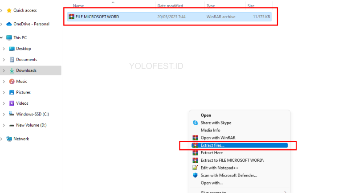Click the Network icon
Image resolution: width=342 pixels, height=193 pixels.
pos(9,139)
